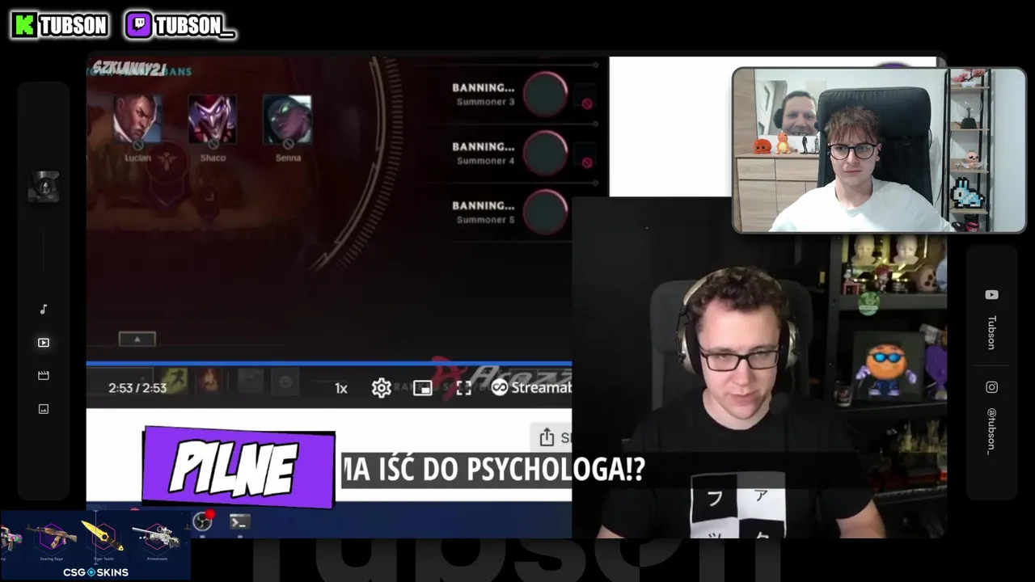The height and width of the screenshot is (582, 1035).
Task: Click the Searing Rage AK skin
Action: pyautogui.click(x=52, y=537)
